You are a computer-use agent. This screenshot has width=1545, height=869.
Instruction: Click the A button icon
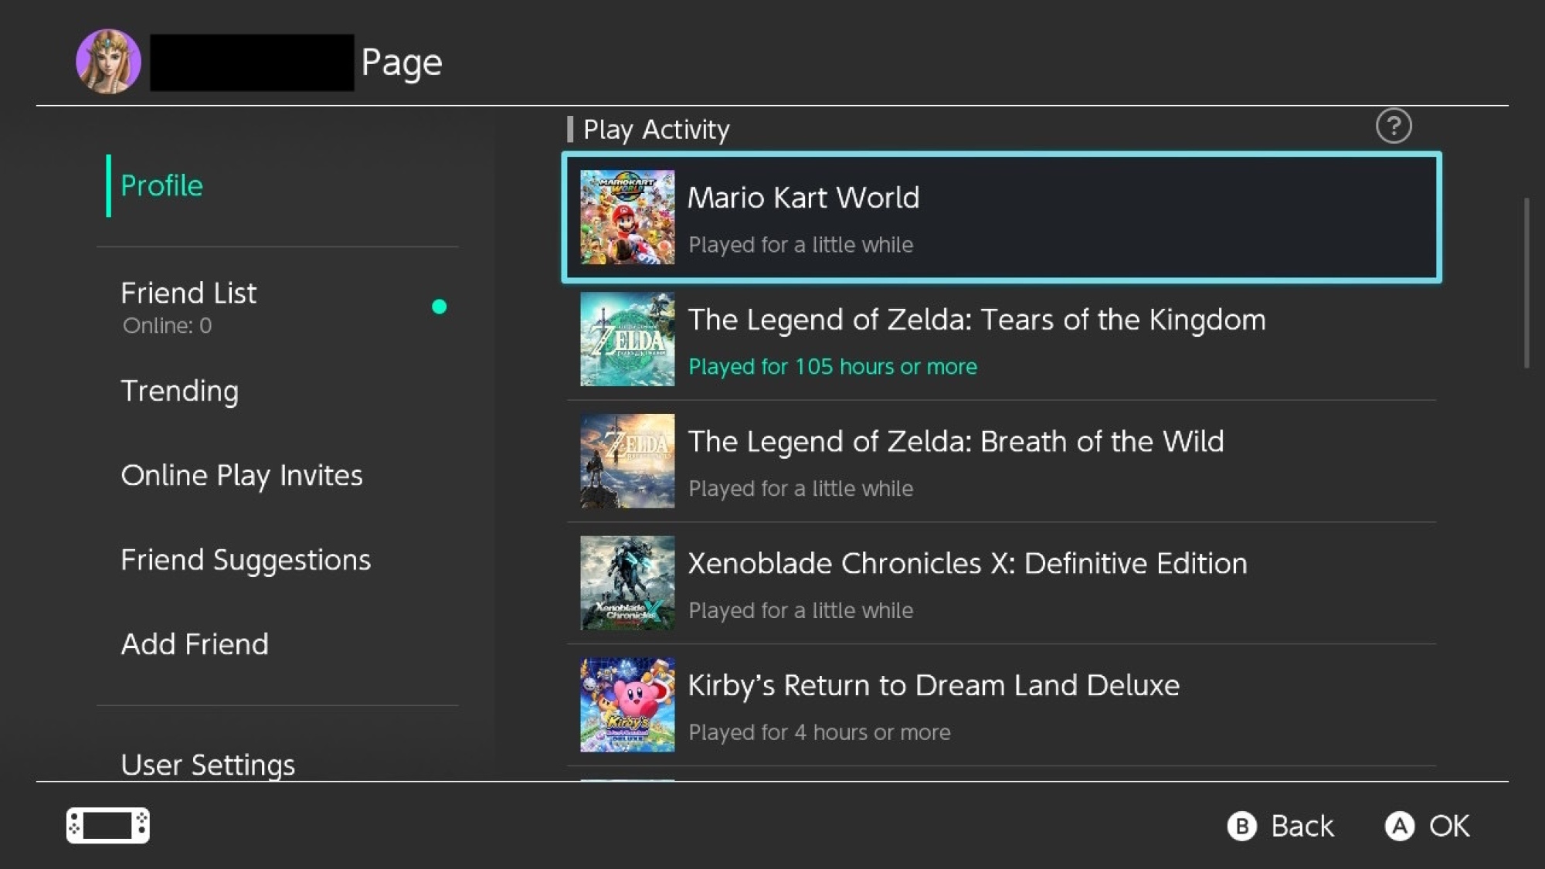[1400, 826]
